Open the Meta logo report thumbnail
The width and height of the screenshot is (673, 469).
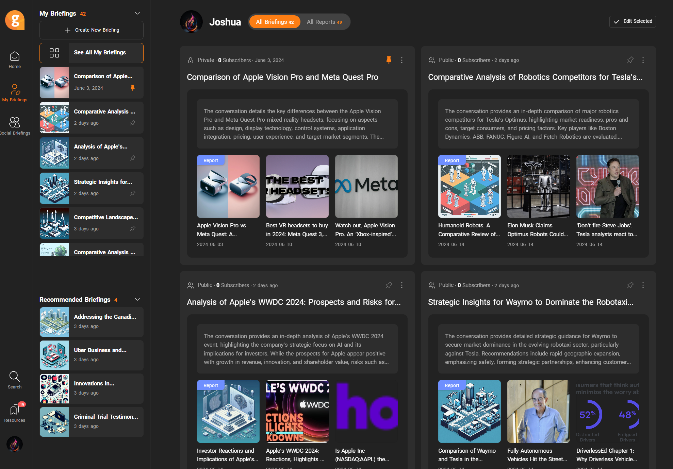[366, 186]
